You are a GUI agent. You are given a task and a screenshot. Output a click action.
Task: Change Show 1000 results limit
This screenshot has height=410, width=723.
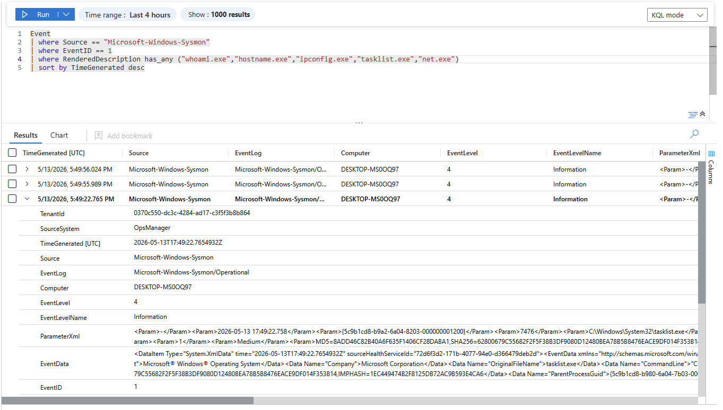point(218,15)
